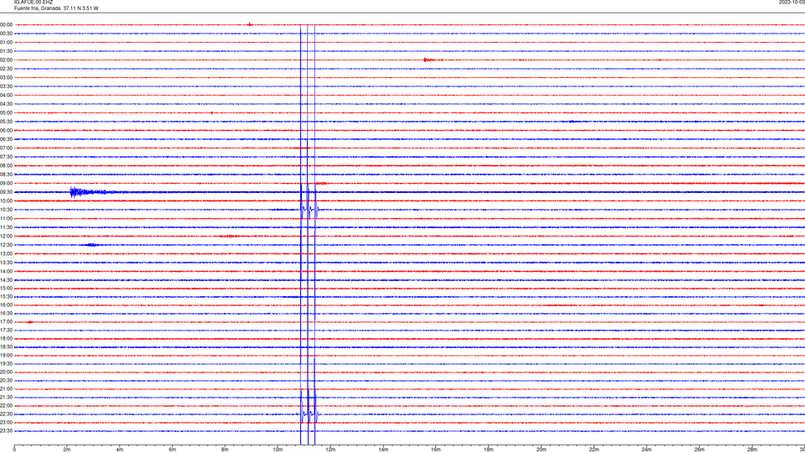
Task: Select the 03:30 trace time label
Action: point(6,86)
